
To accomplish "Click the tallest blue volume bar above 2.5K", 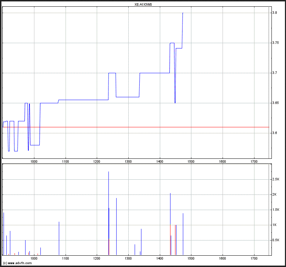I will (108, 213).
